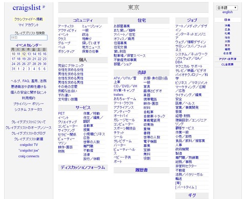Open ガレージセール link
Screen dimensions: 246x199
coord(125,120)
